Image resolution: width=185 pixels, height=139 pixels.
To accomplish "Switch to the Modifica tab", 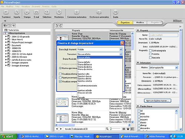I will pos(140,23).
